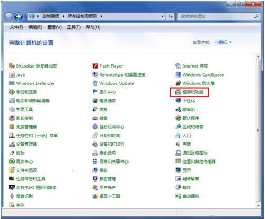Open the 查看(V) menu
This screenshot has width=265, height=219.
click(54, 27)
